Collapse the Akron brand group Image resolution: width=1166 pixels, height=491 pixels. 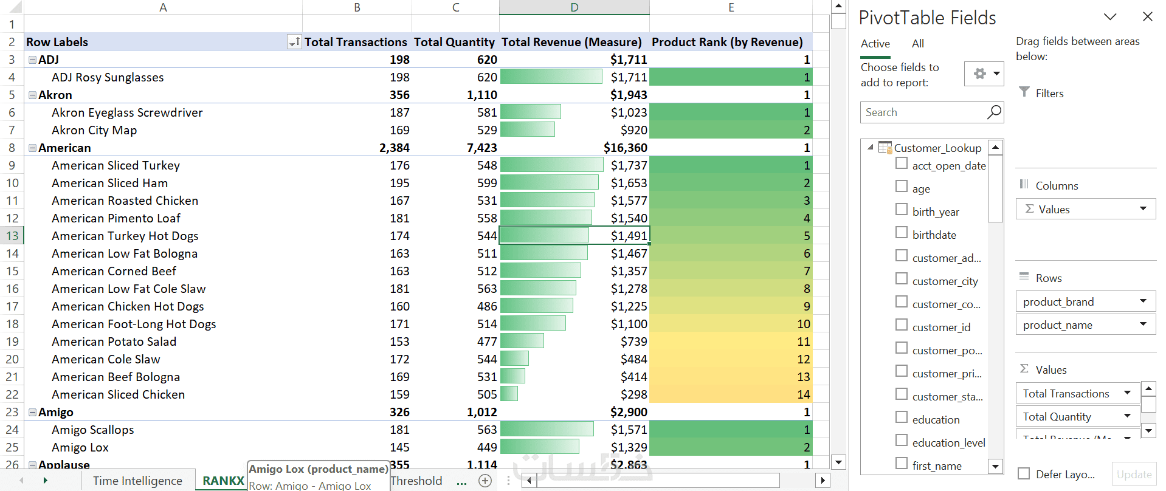click(x=32, y=95)
